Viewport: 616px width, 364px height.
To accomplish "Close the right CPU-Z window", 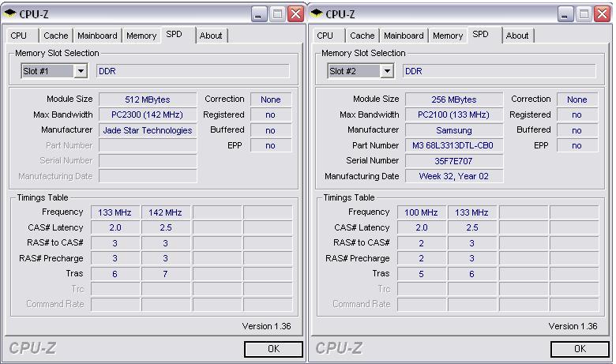I will [603, 14].
